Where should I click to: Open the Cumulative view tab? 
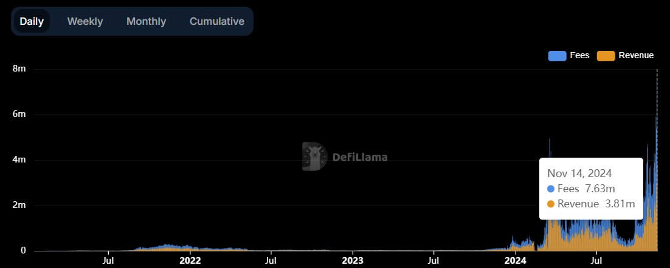click(217, 21)
